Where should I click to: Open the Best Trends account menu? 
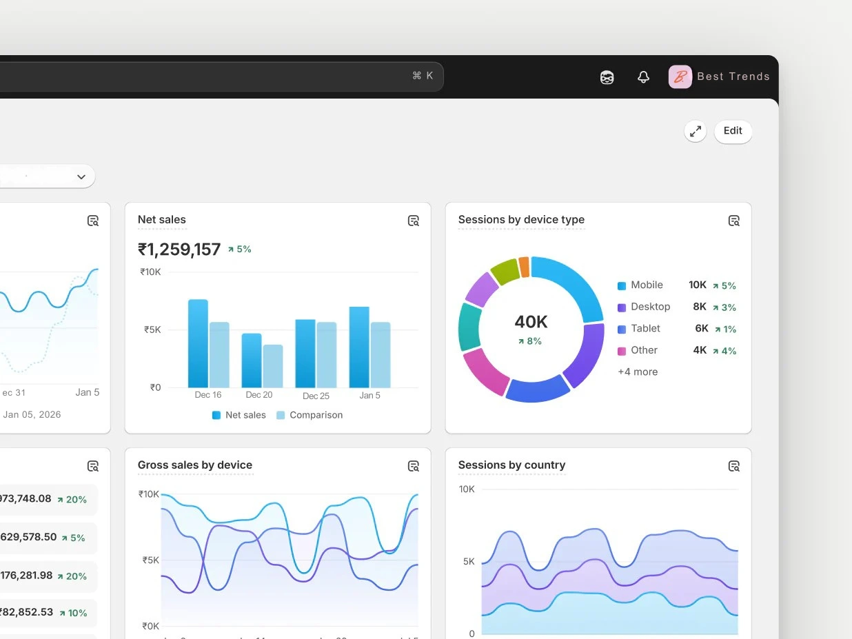pos(733,77)
